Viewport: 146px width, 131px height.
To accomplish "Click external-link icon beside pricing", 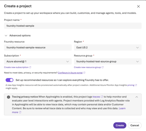I will (x=136, y=85).
